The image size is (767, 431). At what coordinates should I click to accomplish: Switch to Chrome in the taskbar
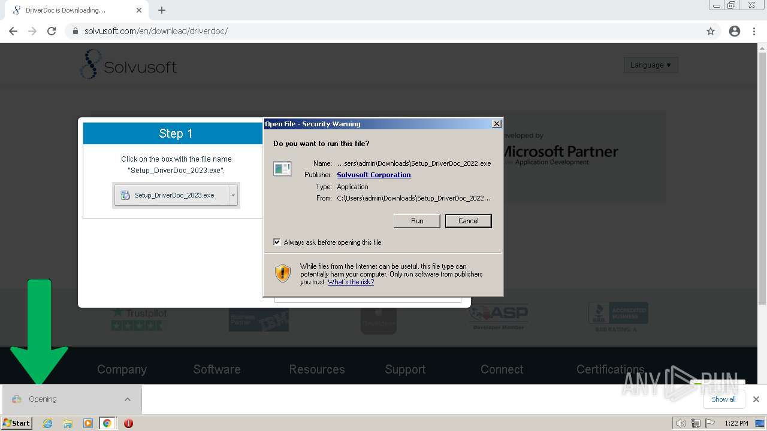pos(107,423)
